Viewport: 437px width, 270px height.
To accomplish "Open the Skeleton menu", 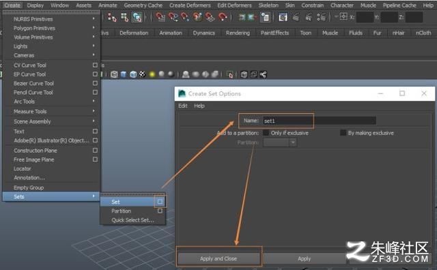I will click(x=268, y=5).
